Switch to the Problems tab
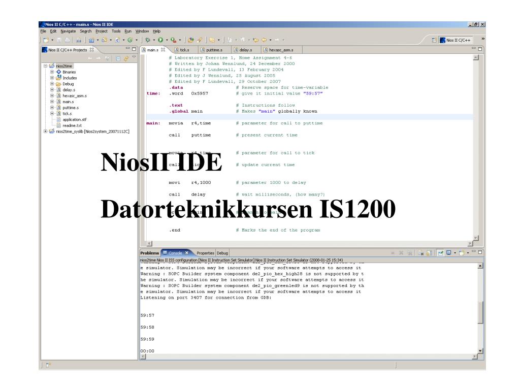The image size is (520, 390). (x=150, y=253)
